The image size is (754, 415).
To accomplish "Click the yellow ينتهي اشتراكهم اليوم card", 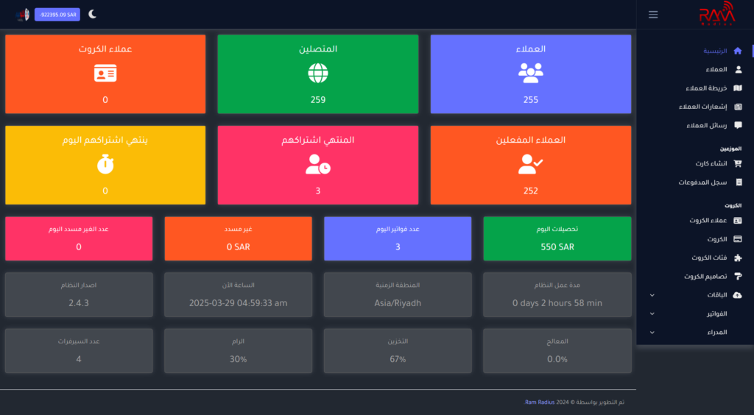I will (105, 165).
